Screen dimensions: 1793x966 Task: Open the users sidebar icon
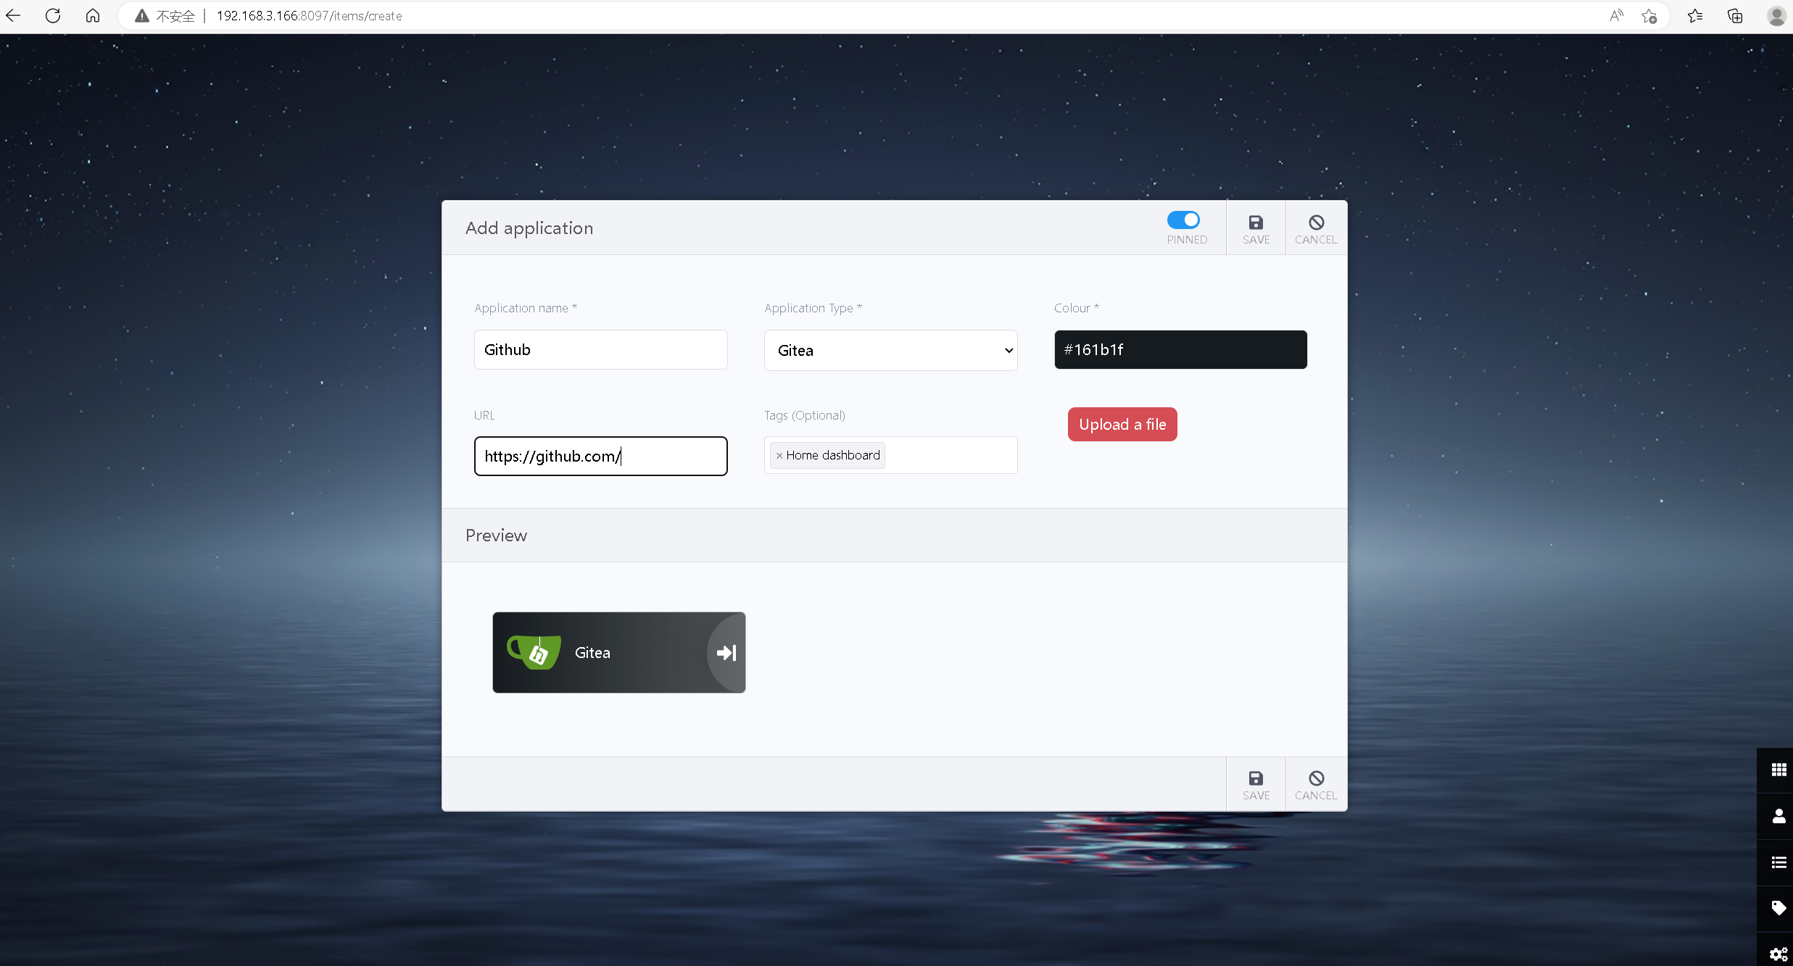(1778, 816)
